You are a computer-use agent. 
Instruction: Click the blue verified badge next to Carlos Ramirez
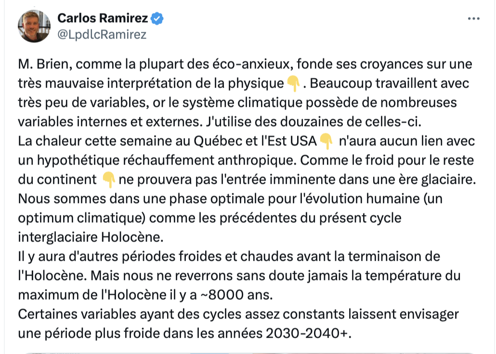click(157, 18)
